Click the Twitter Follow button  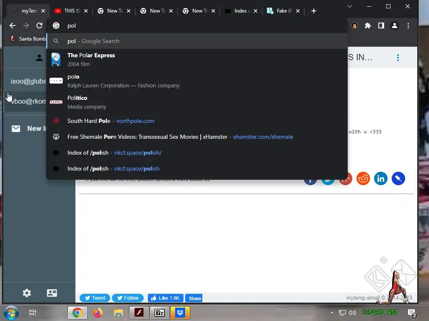click(x=128, y=298)
